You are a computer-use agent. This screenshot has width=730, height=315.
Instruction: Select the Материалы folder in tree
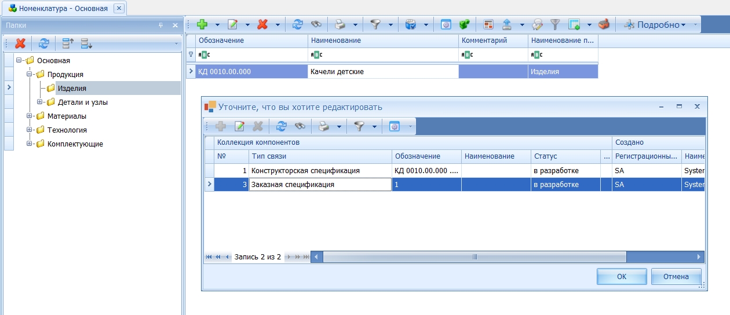tap(67, 116)
